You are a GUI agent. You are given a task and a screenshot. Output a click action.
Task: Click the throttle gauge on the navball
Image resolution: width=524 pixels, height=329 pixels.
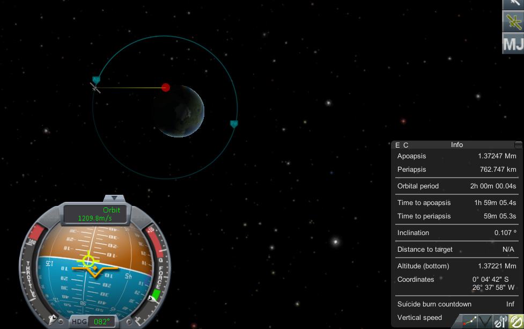pyautogui.click(x=31, y=268)
